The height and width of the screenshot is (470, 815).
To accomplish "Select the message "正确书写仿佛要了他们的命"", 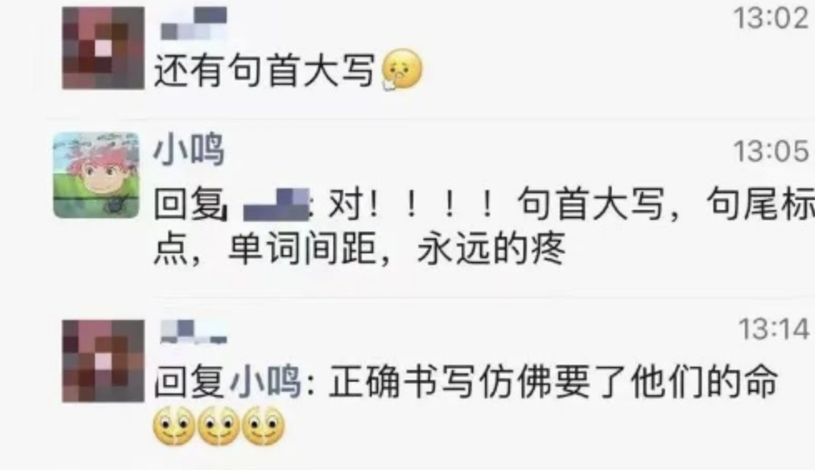I will click(552, 382).
